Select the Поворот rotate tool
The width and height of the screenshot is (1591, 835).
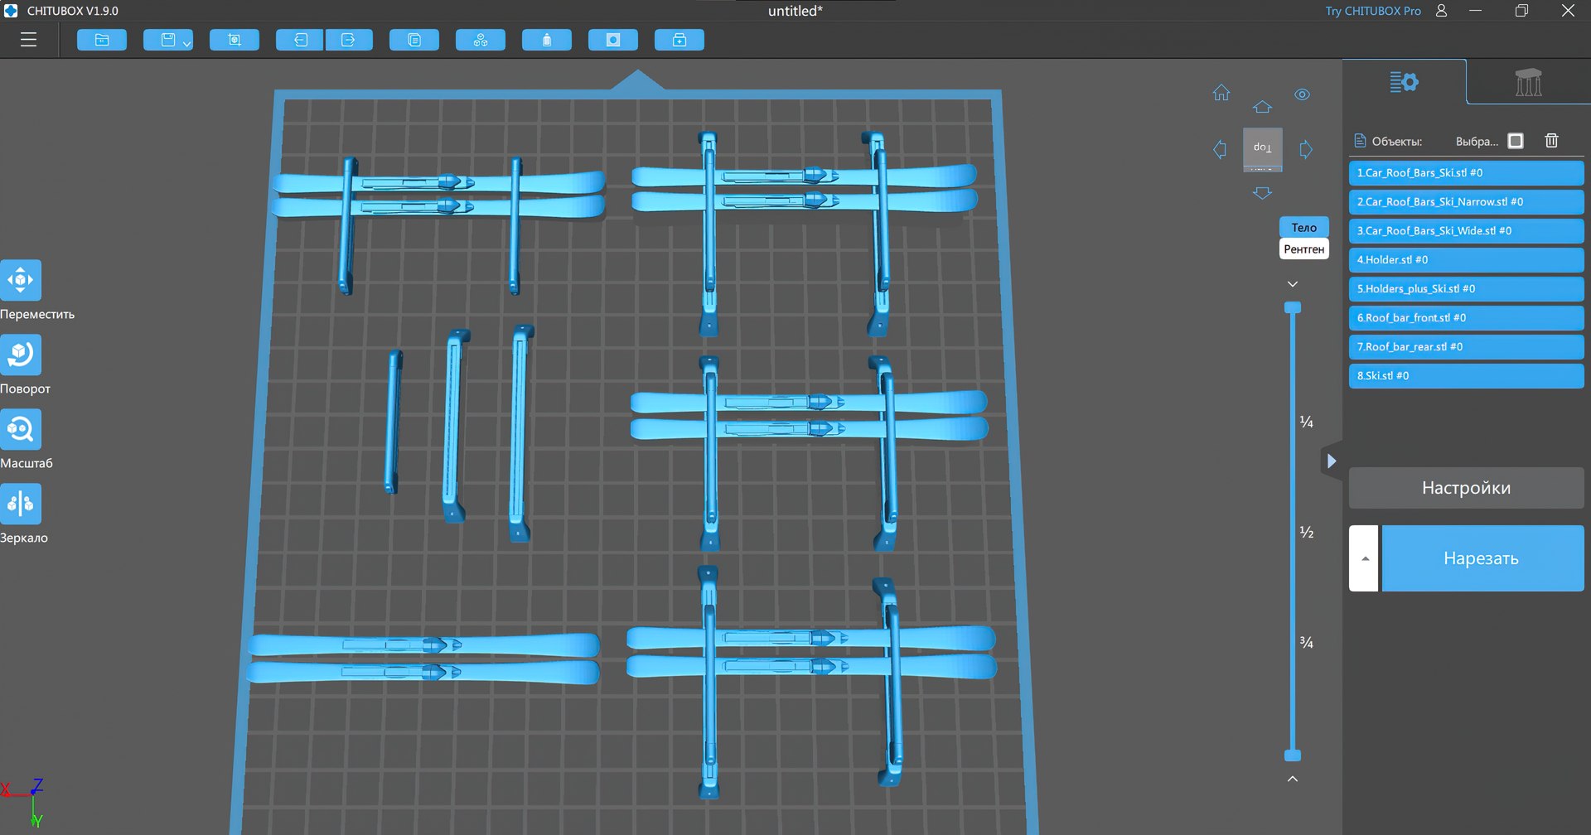[21, 355]
